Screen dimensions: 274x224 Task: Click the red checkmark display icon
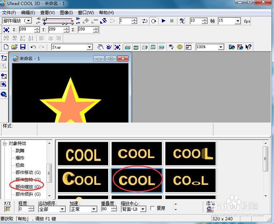pos(188,47)
